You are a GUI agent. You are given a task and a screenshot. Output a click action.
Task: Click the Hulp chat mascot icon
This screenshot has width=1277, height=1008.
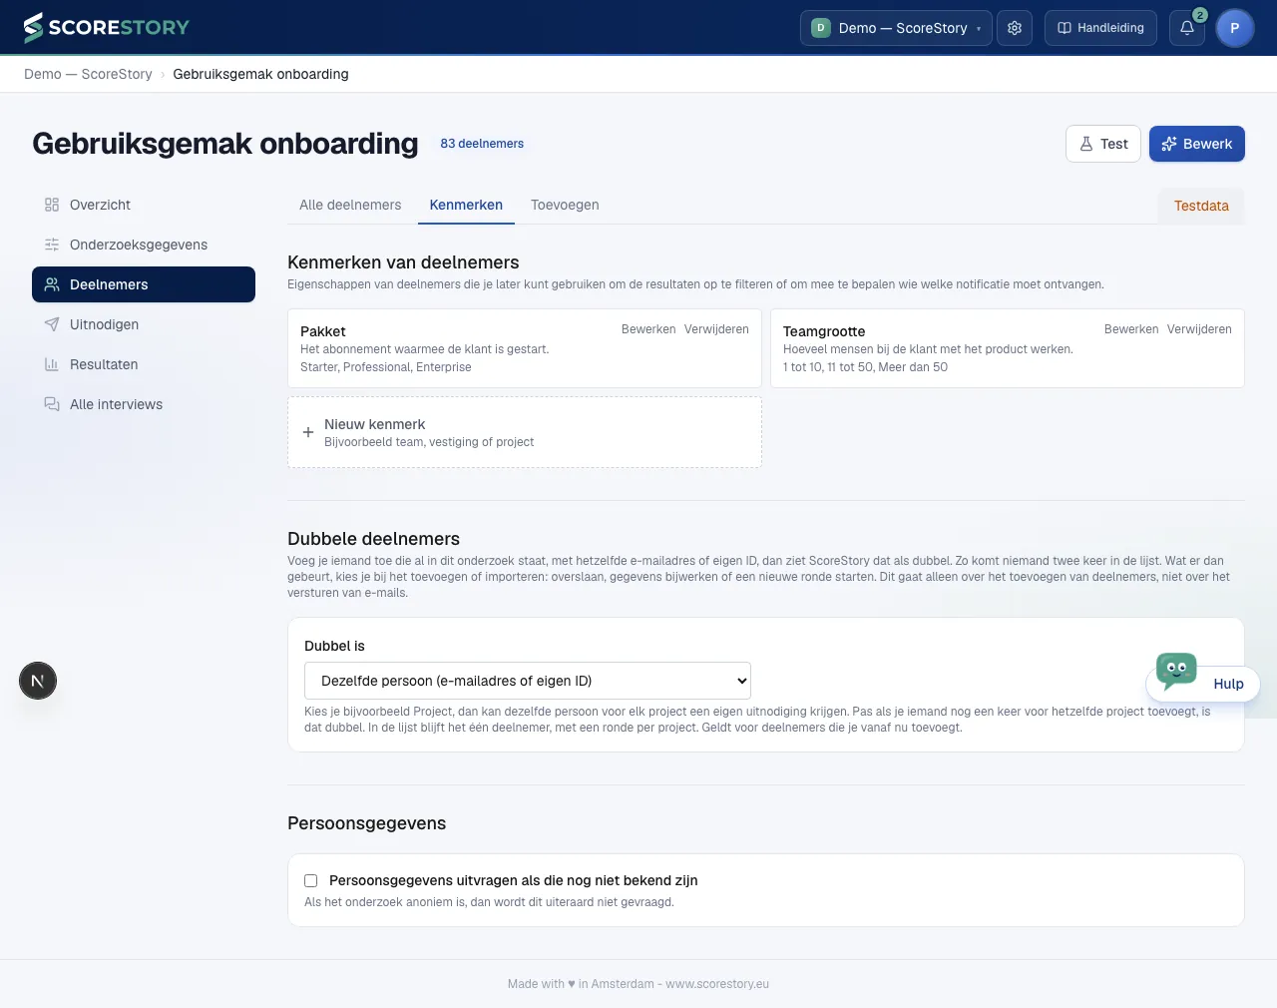tap(1176, 670)
